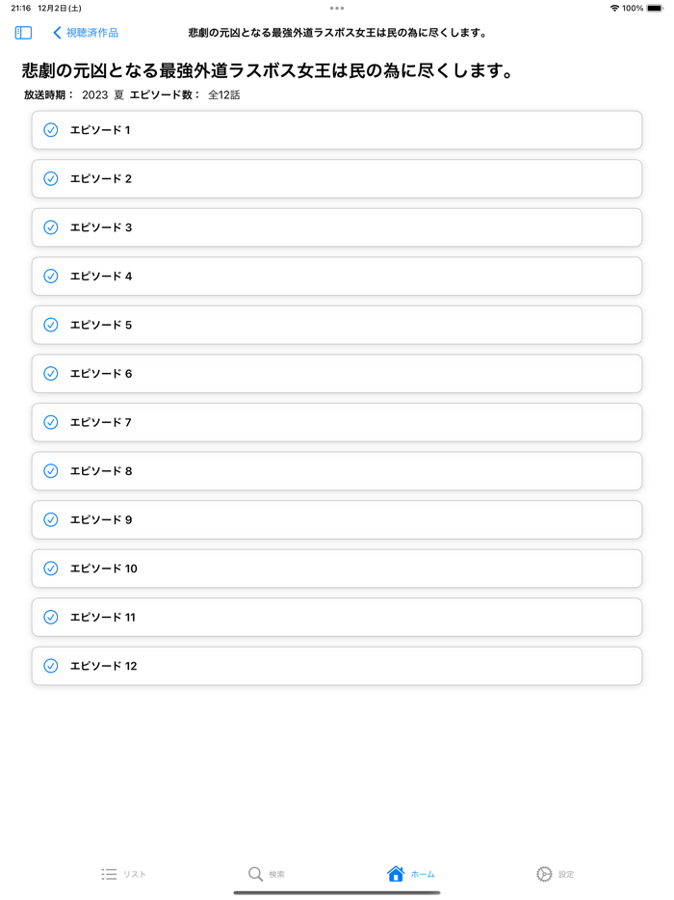This screenshot has width=674, height=900.
Task: Open the エピソード 3 row
Action: (336, 227)
